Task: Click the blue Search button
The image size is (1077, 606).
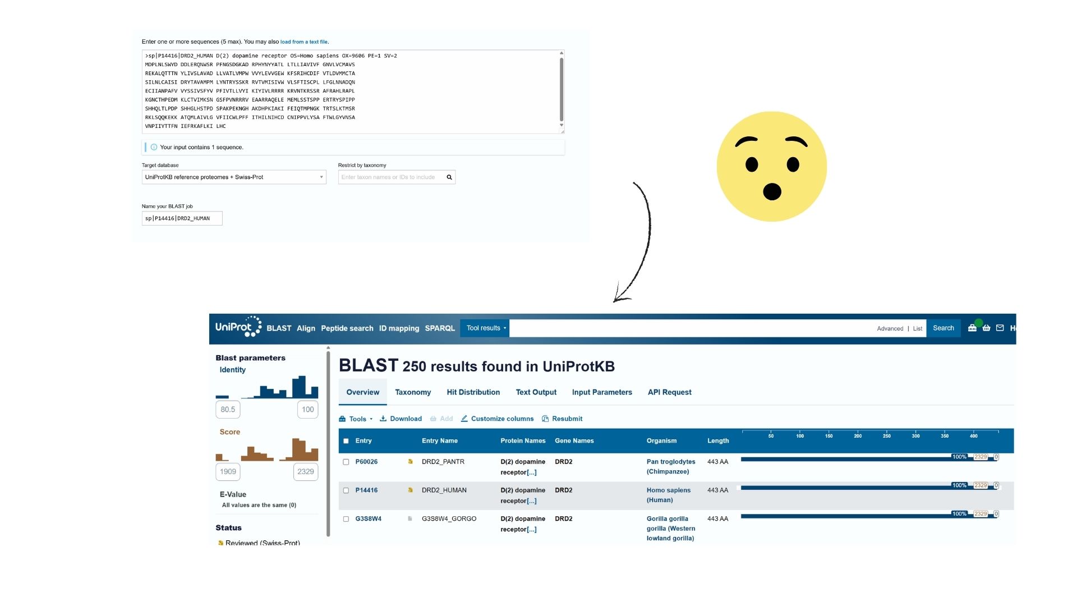Action: pos(943,328)
